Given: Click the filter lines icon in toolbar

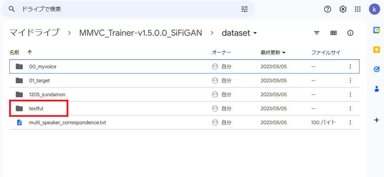Looking at the screenshot, I should click(x=317, y=33).
